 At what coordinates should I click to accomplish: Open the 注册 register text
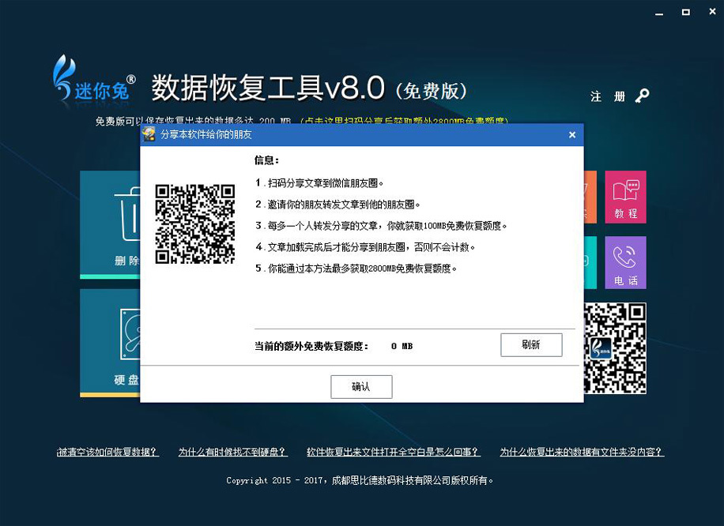pos(608,96)
